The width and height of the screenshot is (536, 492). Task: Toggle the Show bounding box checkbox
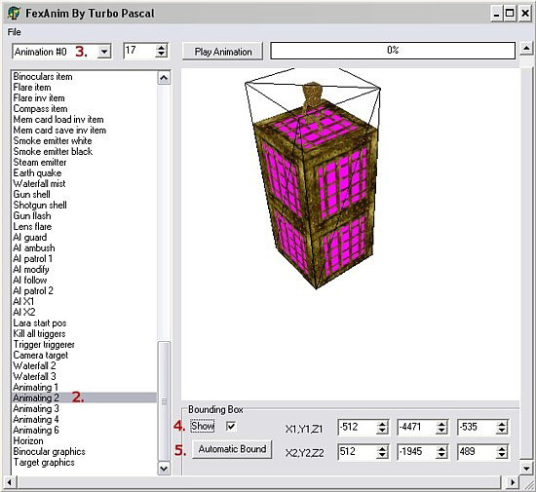click(231, 426)
